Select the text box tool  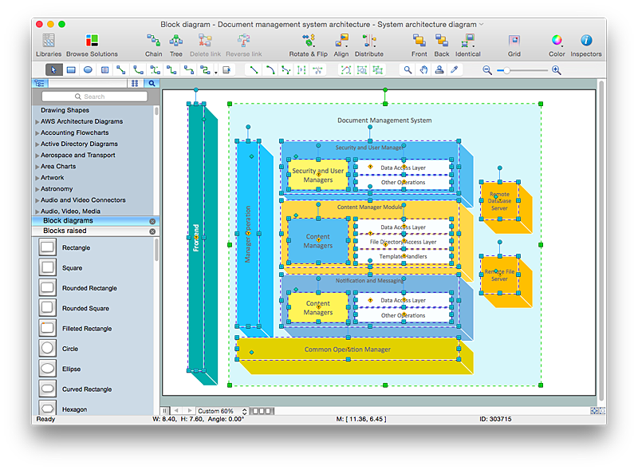(x=104, y=70)
